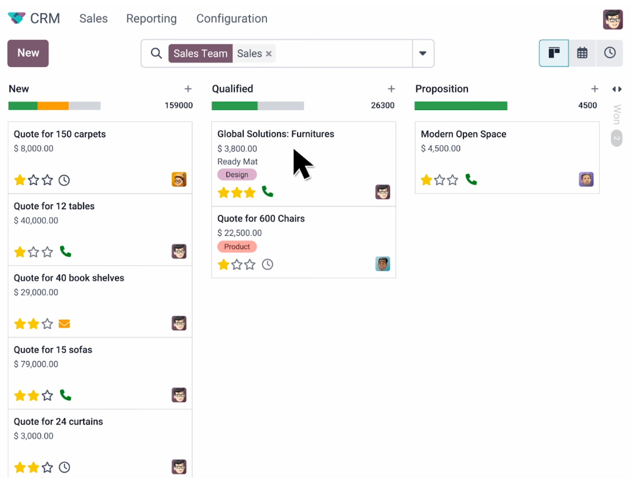Click the clock activity icon on Quote for 150 carpets
The height and width of the screenshot is (492, 631).
click(x=64, y=180)
